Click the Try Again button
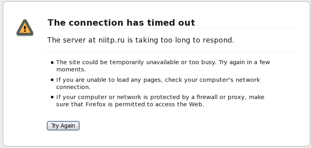Image resolution: width=311 pixels, height=148 pixels. 63,126
